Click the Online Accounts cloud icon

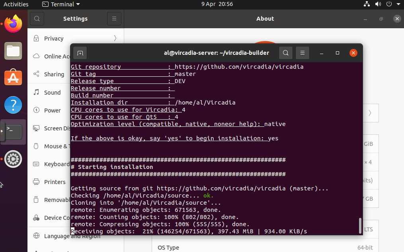[36, 56]
